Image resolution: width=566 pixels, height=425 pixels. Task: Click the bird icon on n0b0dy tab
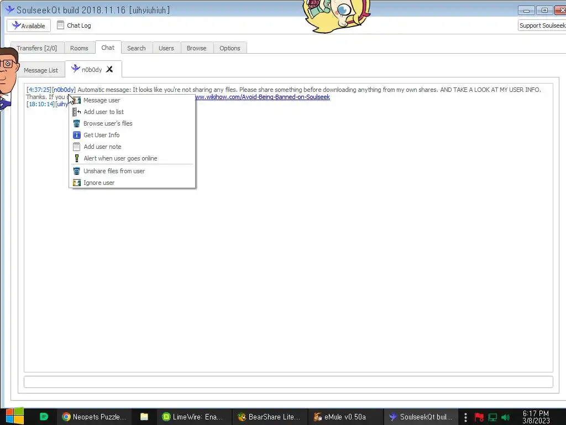pyautogui.click(x=75, y=68)
